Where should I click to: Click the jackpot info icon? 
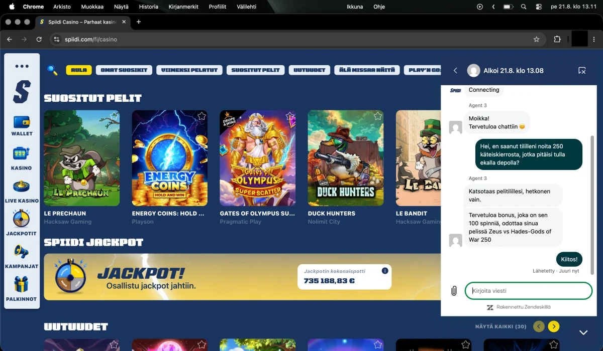[385, 271]
